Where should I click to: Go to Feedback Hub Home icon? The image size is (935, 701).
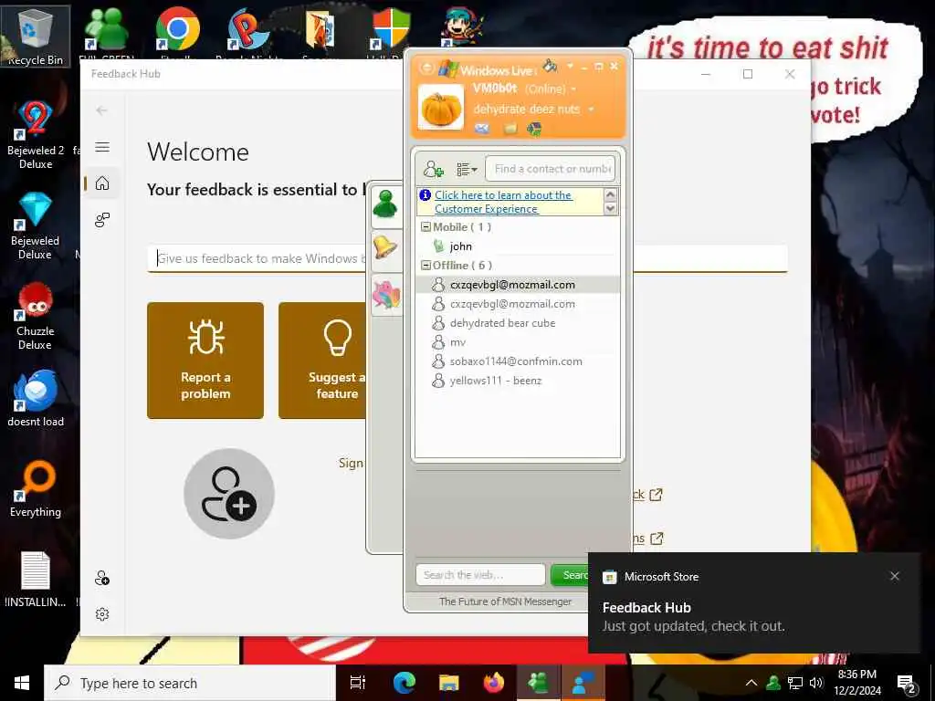tap(102, 183)
